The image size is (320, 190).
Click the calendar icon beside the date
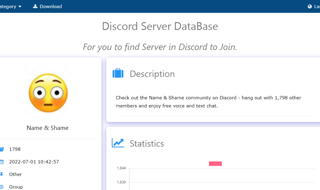tap(2, 162)
